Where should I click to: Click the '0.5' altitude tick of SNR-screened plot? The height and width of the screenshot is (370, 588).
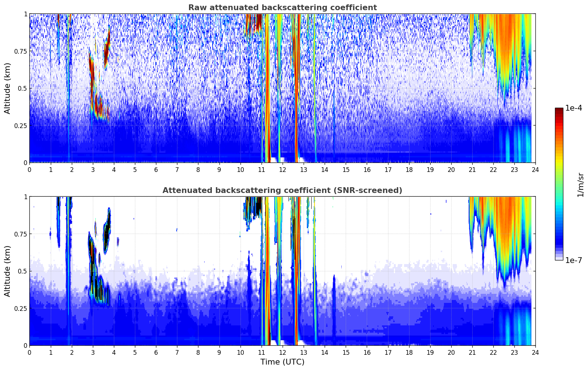click(22, 271)
